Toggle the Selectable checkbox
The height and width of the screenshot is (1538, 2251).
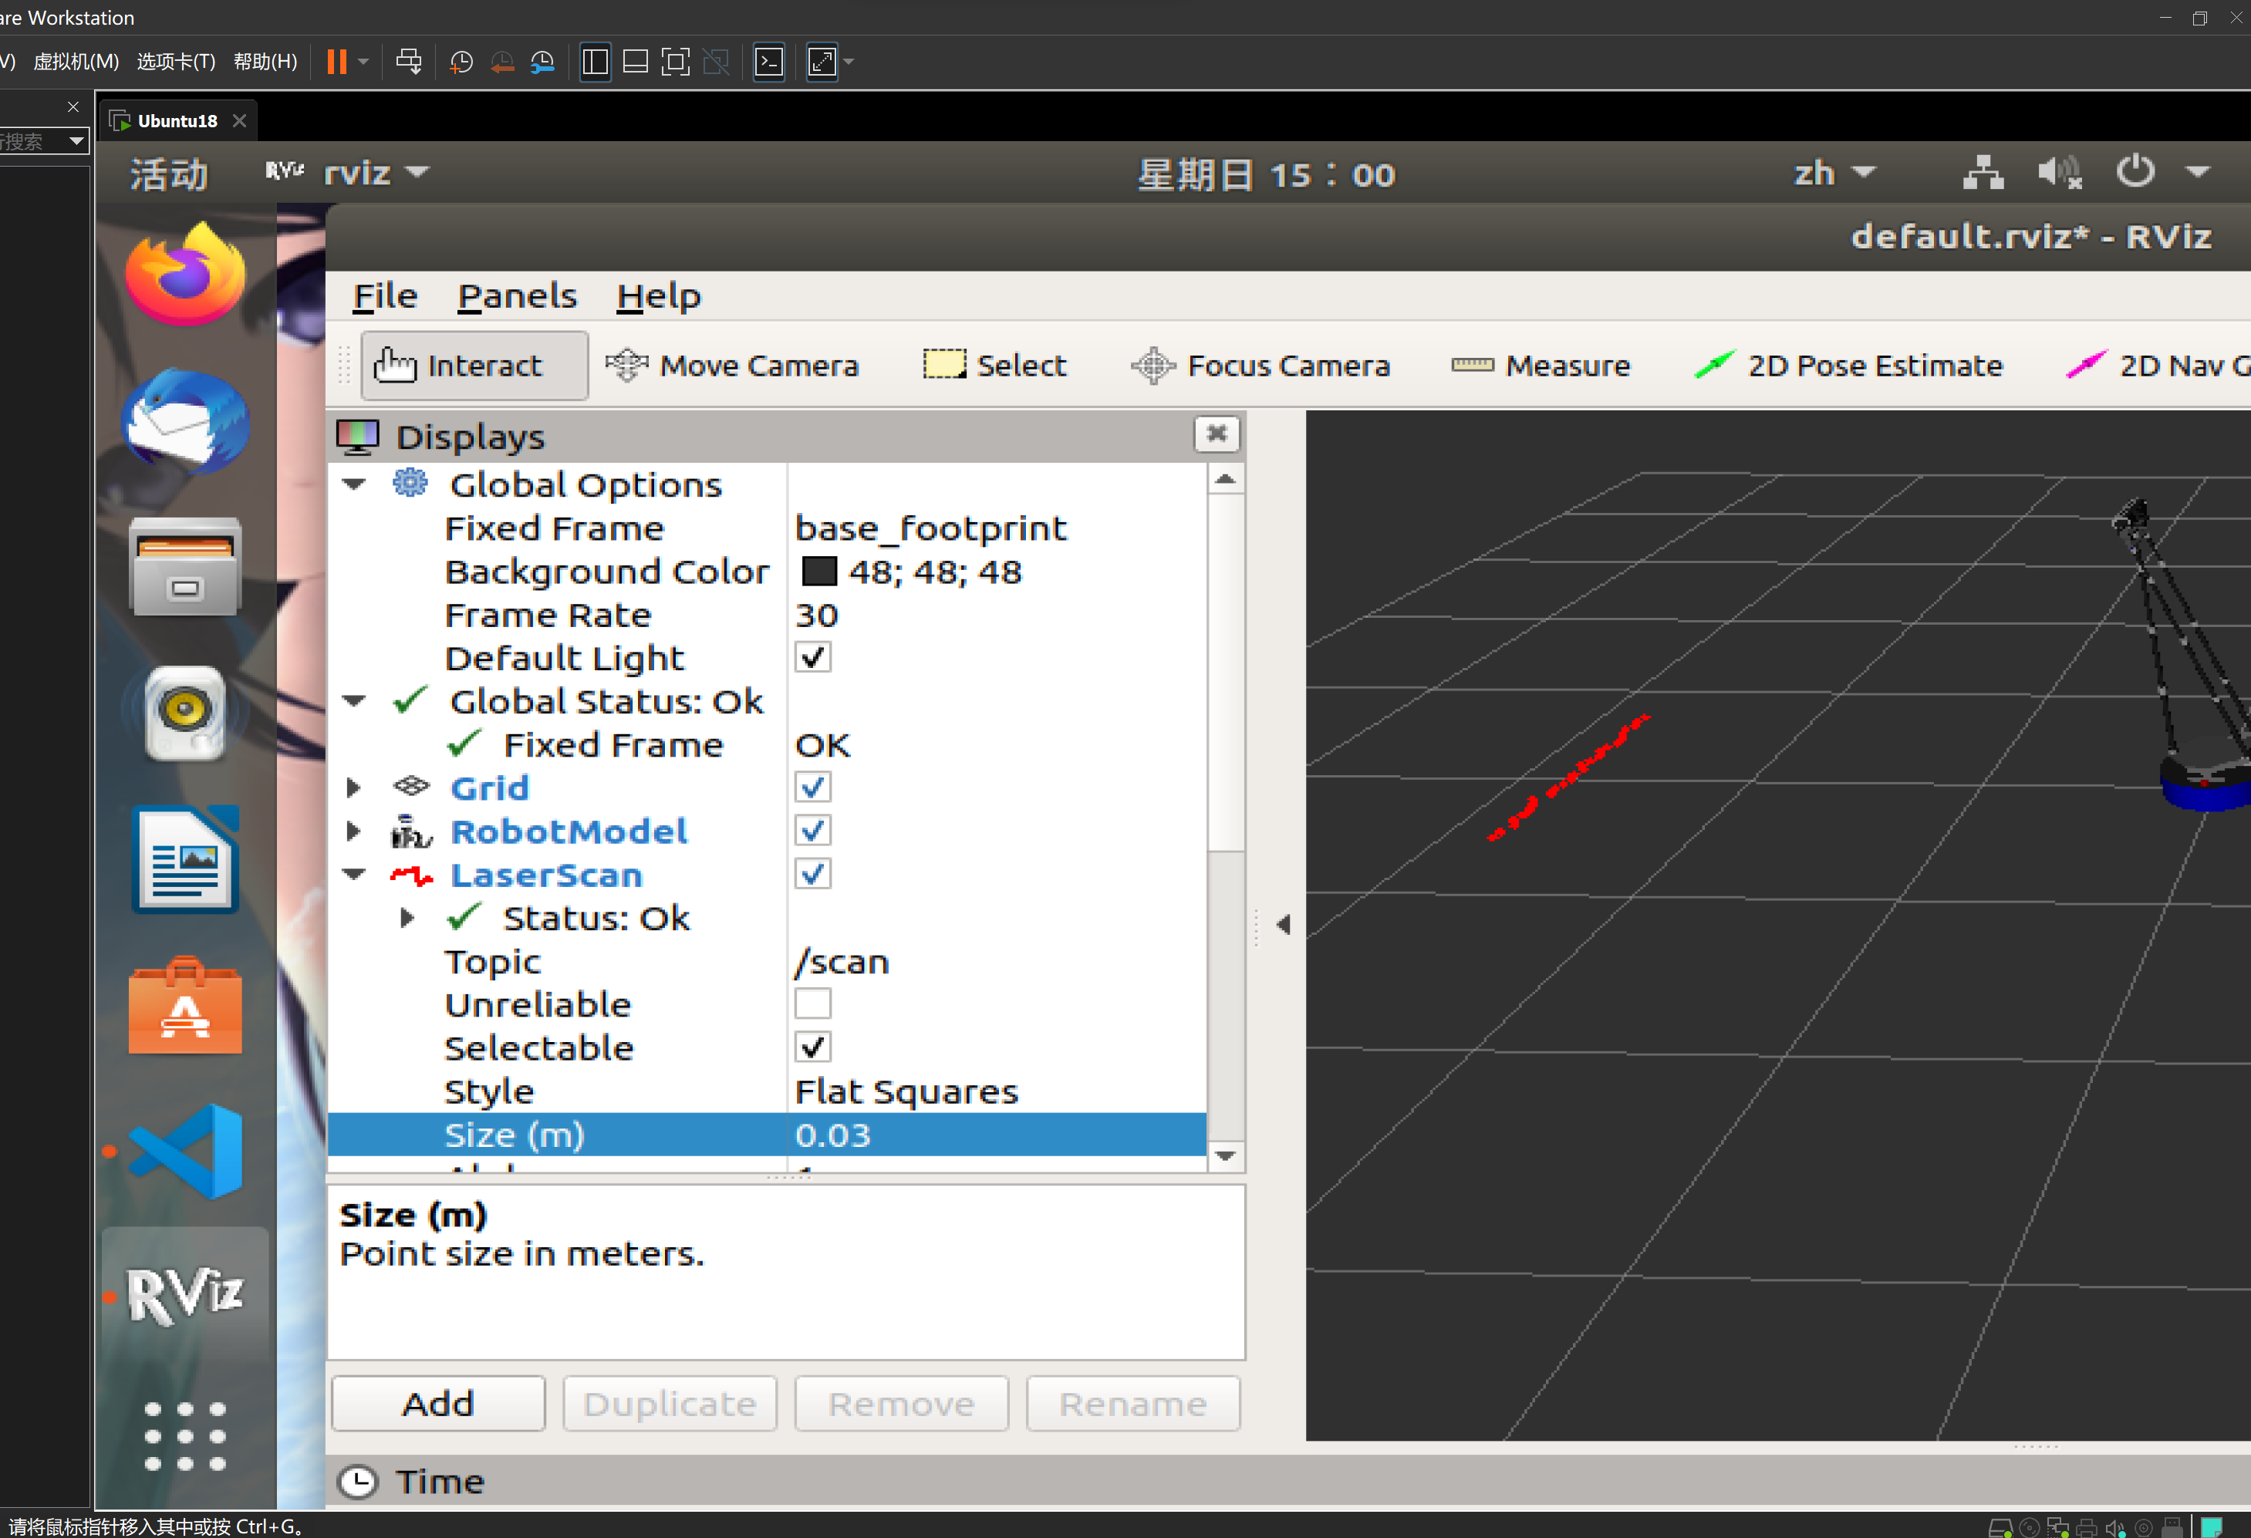812,1047
